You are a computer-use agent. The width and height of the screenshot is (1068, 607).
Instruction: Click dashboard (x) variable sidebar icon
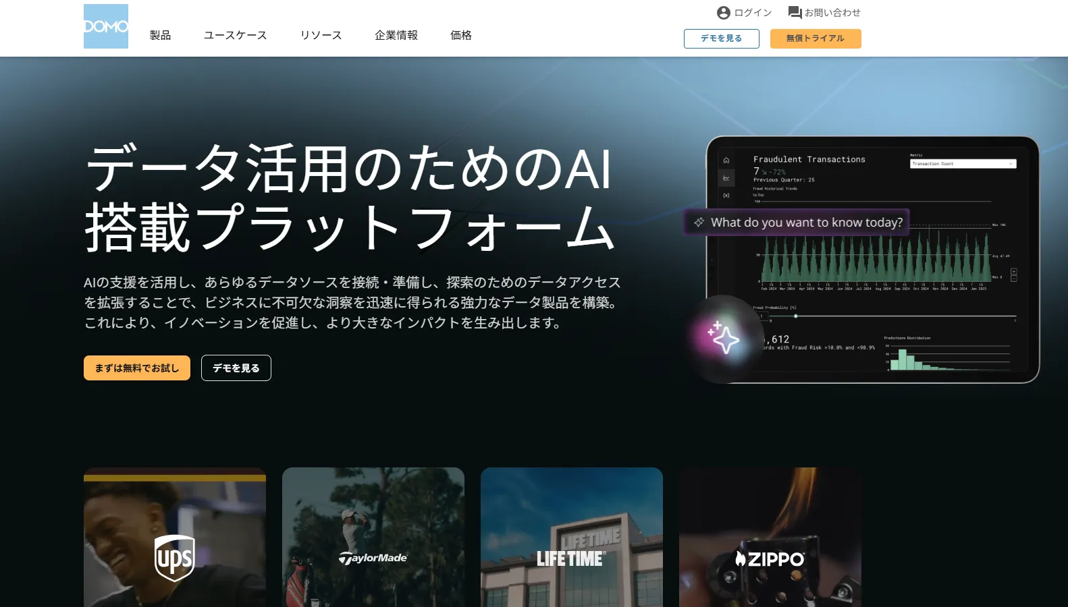[726, 196]
